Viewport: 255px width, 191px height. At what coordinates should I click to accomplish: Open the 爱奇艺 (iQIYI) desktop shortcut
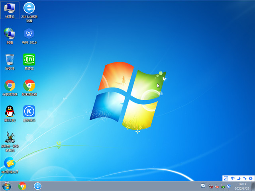[x=29, y=60]
